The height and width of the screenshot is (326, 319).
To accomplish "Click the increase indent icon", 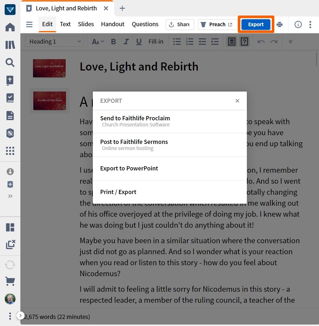I will [215, 42].
